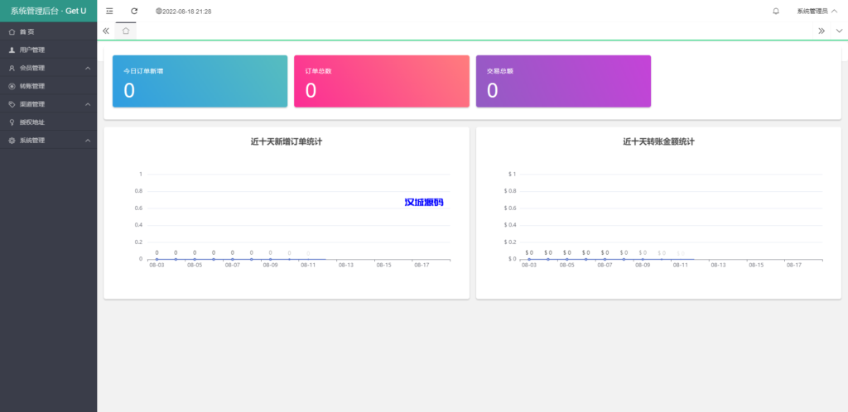This screenshot has width=848, height=412.
Task: Click the globe icon beside the date
Action: tap(159, 12)
